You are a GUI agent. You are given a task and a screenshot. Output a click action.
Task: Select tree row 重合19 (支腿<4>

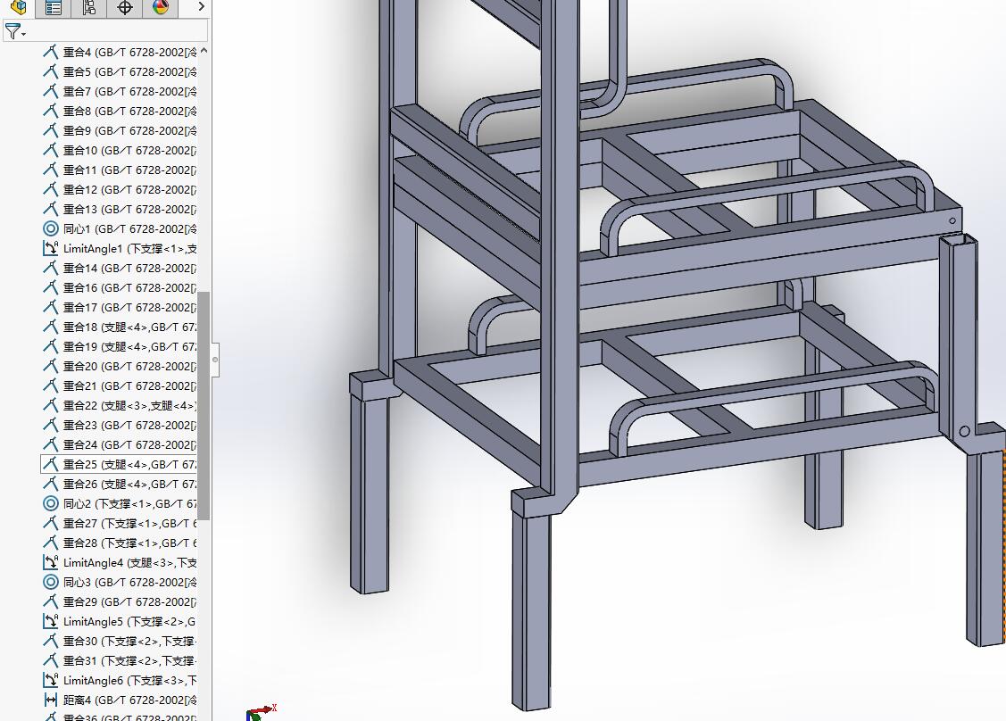tap(120, 346)
